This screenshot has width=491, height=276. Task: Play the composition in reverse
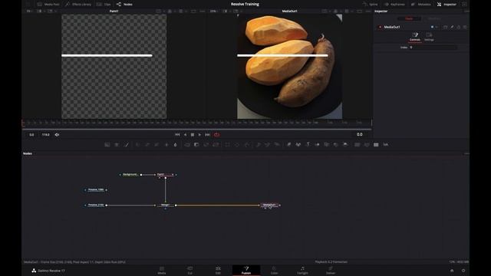pyautogui.click(x=185, y=135)
